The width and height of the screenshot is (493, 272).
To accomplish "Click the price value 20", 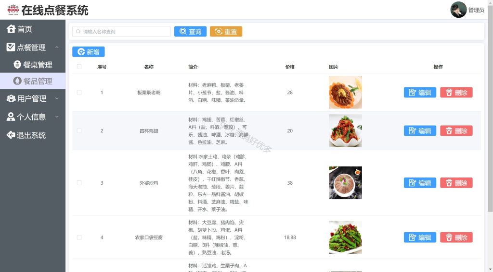I will pos(290,130).
